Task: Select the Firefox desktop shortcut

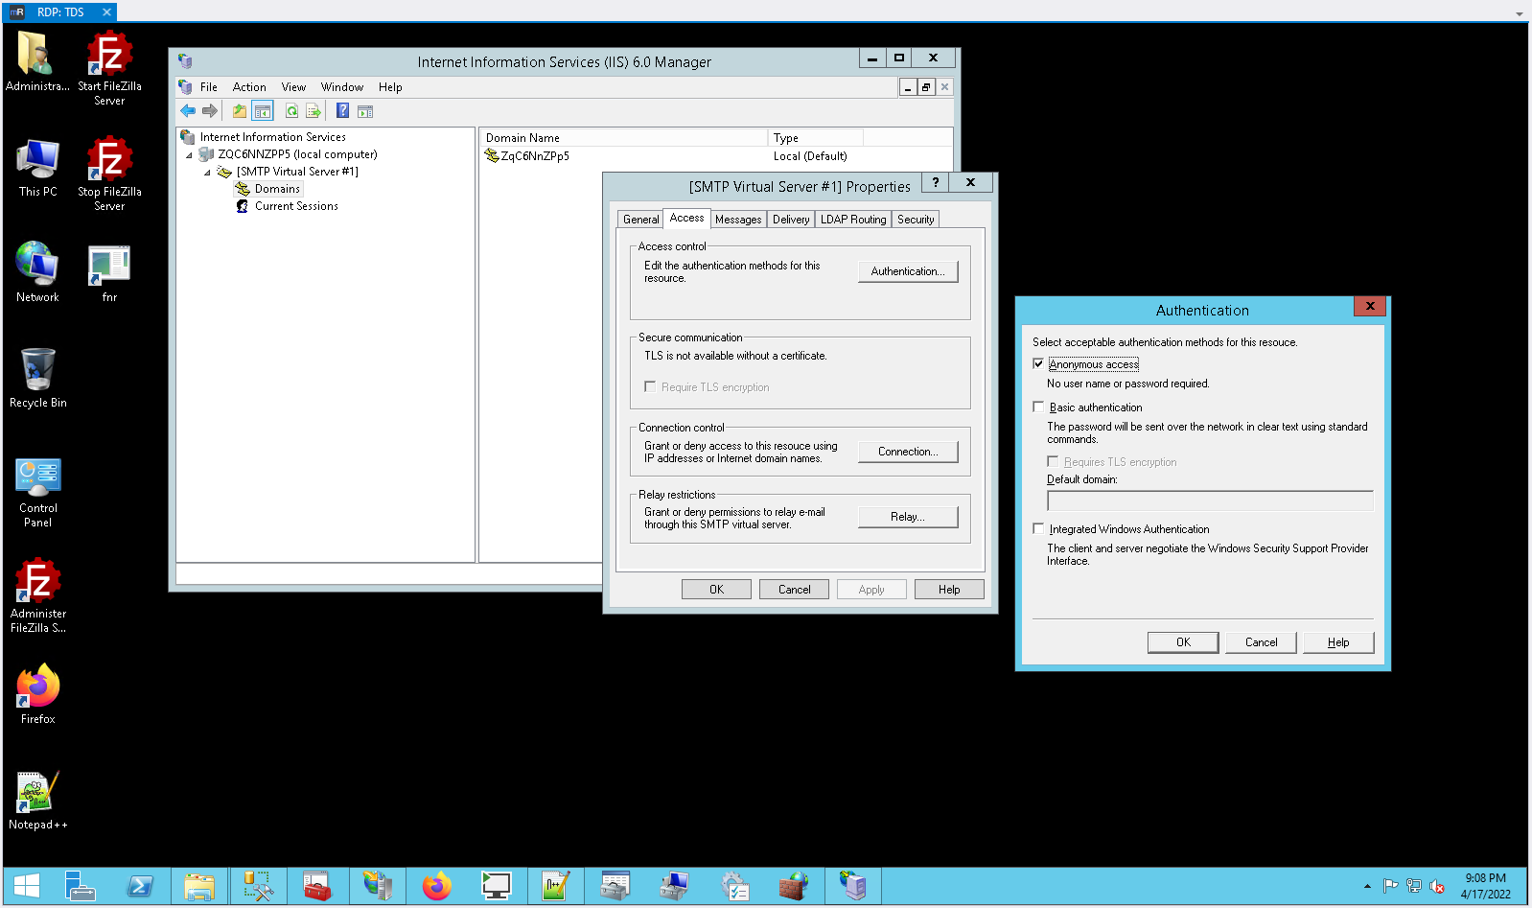Action: click(x=38, y=694)
